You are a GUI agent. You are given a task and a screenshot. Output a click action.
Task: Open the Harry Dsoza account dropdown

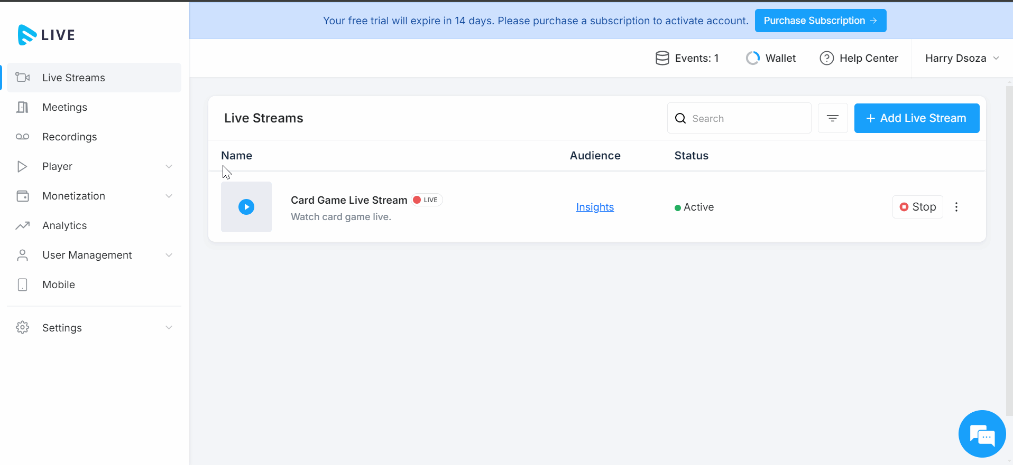pos(962,58)
